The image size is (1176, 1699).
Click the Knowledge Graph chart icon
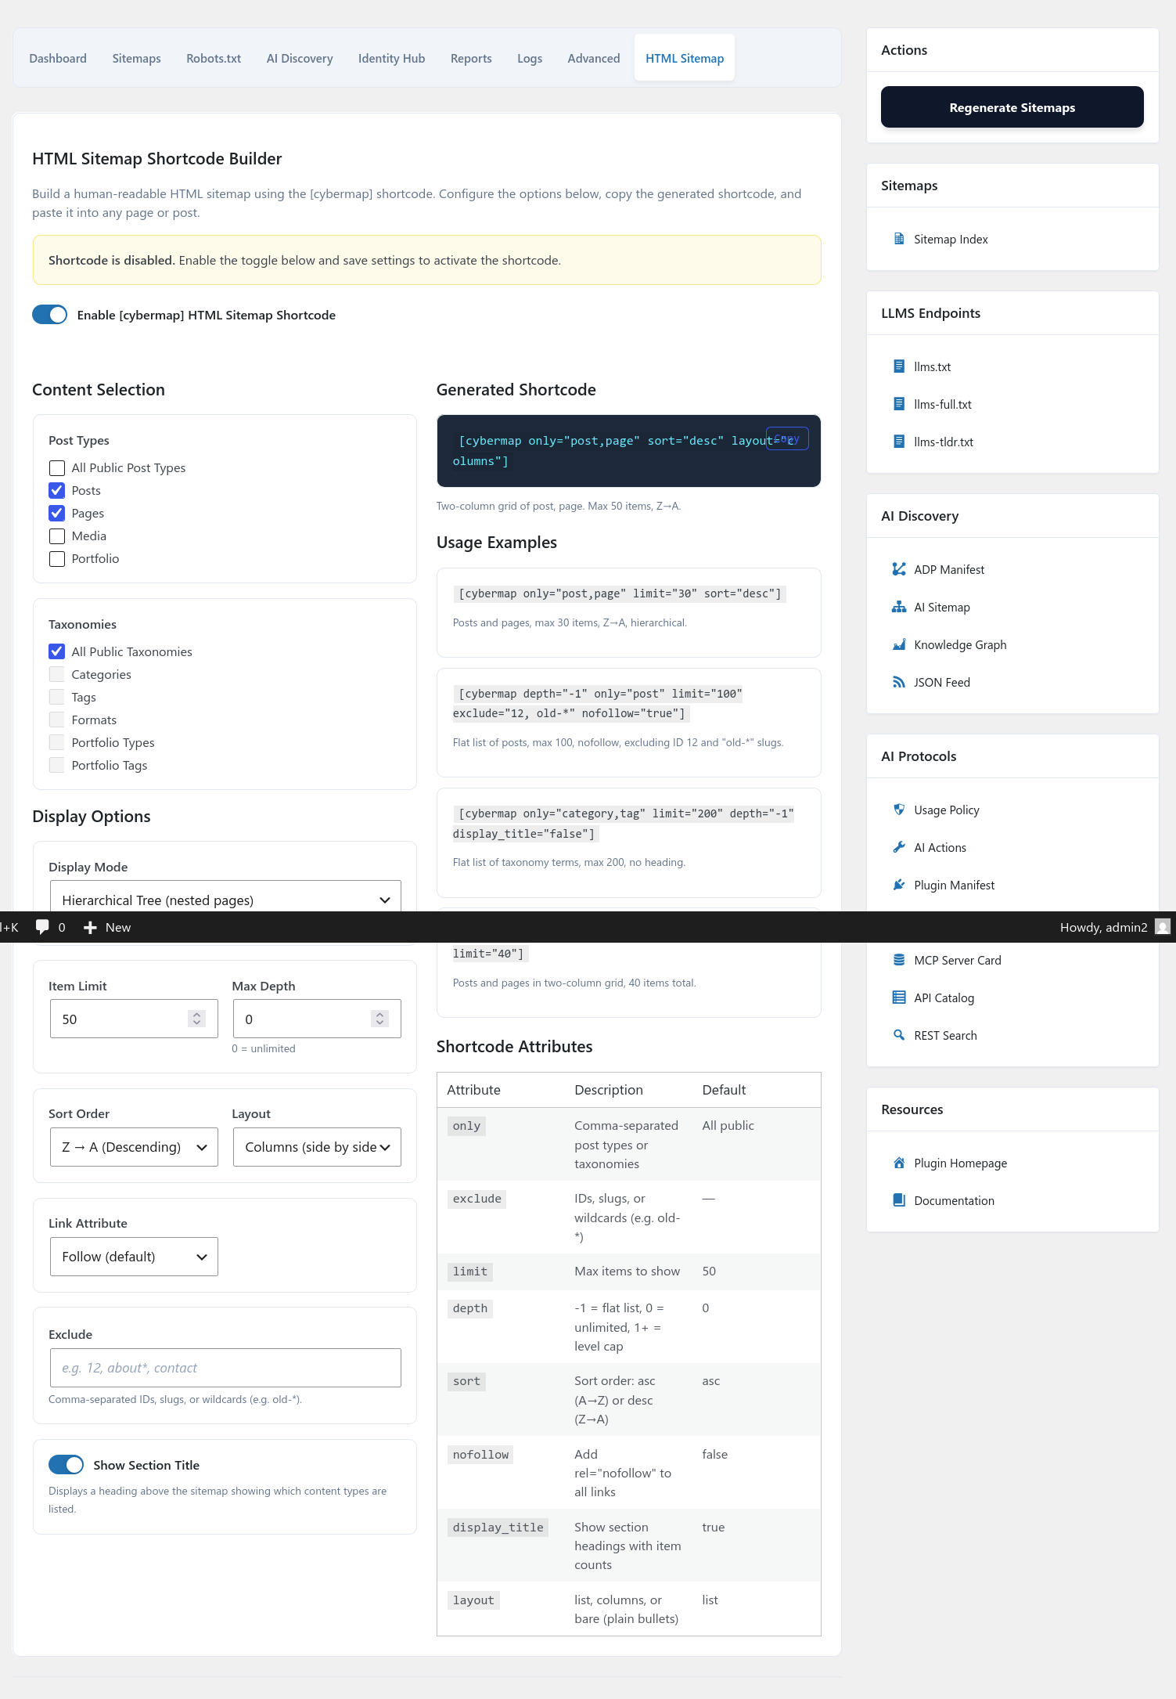[899, 644]
